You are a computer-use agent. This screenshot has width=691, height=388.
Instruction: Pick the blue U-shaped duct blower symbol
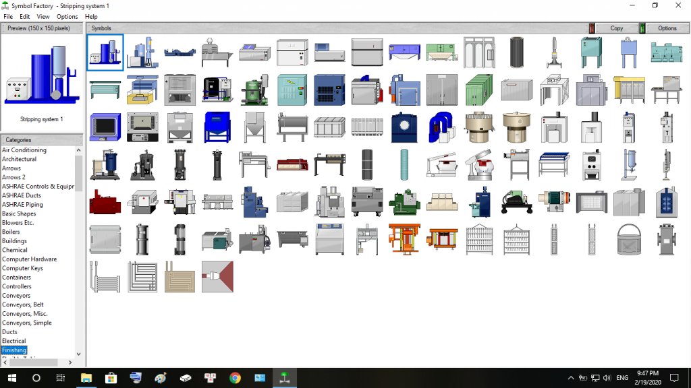point(442,127)
